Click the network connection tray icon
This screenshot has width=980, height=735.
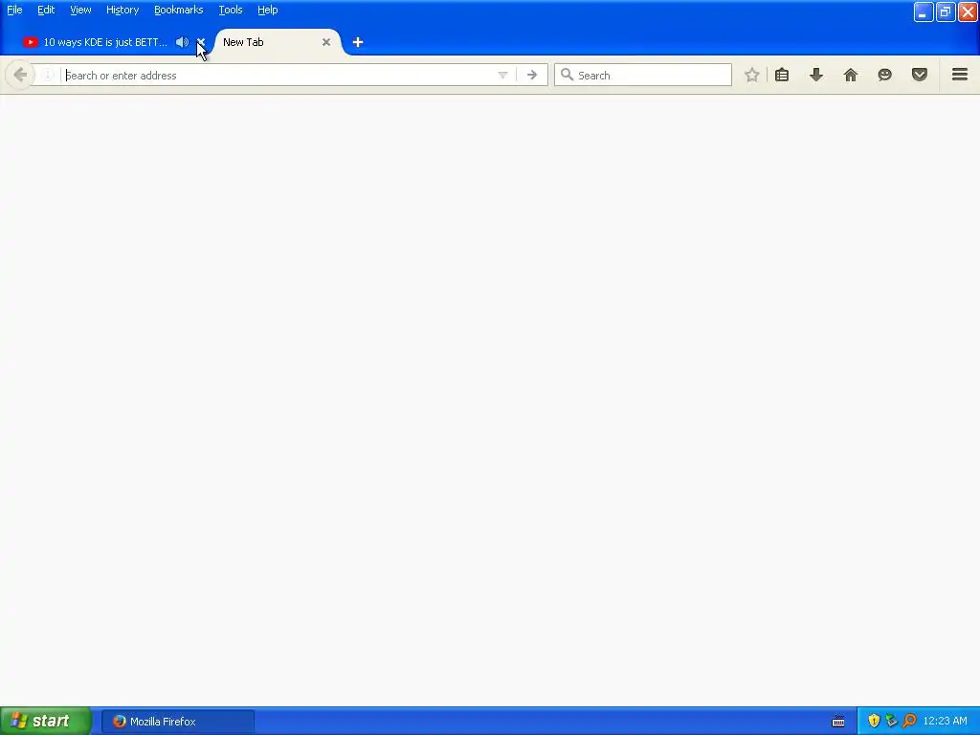point(891,722)
